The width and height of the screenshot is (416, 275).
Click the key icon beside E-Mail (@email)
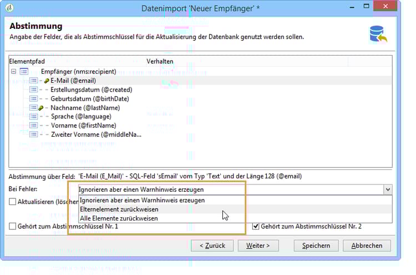(47, 81)
